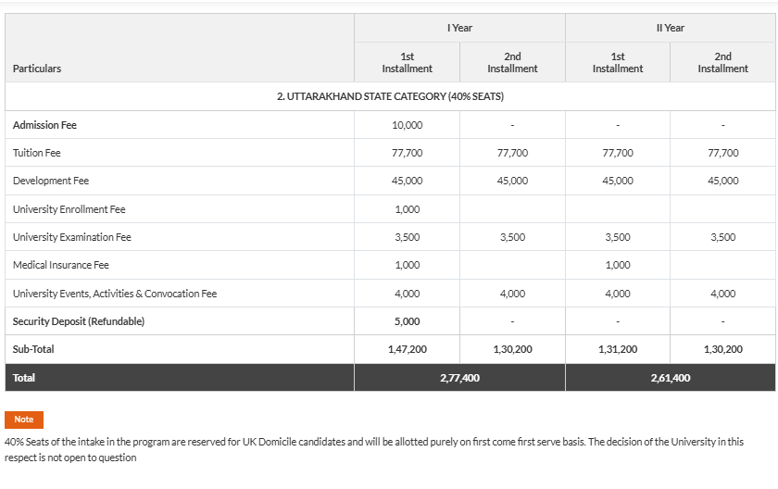This screenshot has height=489, width=778.
Task: Click the University Enrollment Fee label
Action: coord(69,209)
